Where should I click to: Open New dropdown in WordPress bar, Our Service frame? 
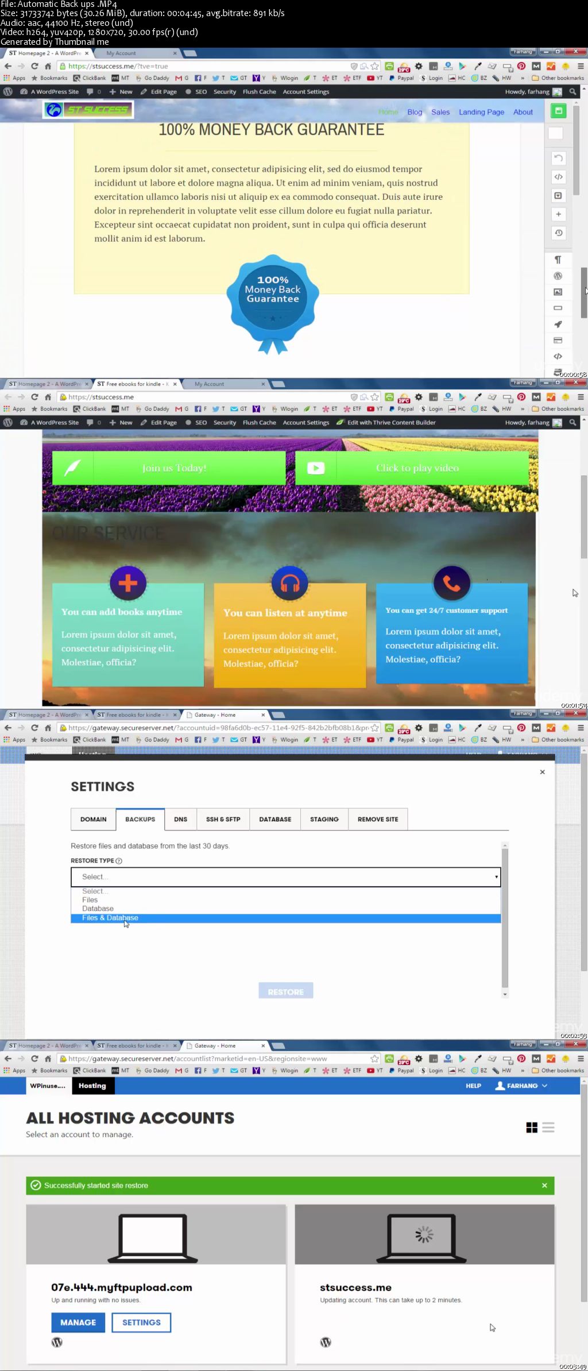point(121,423)
